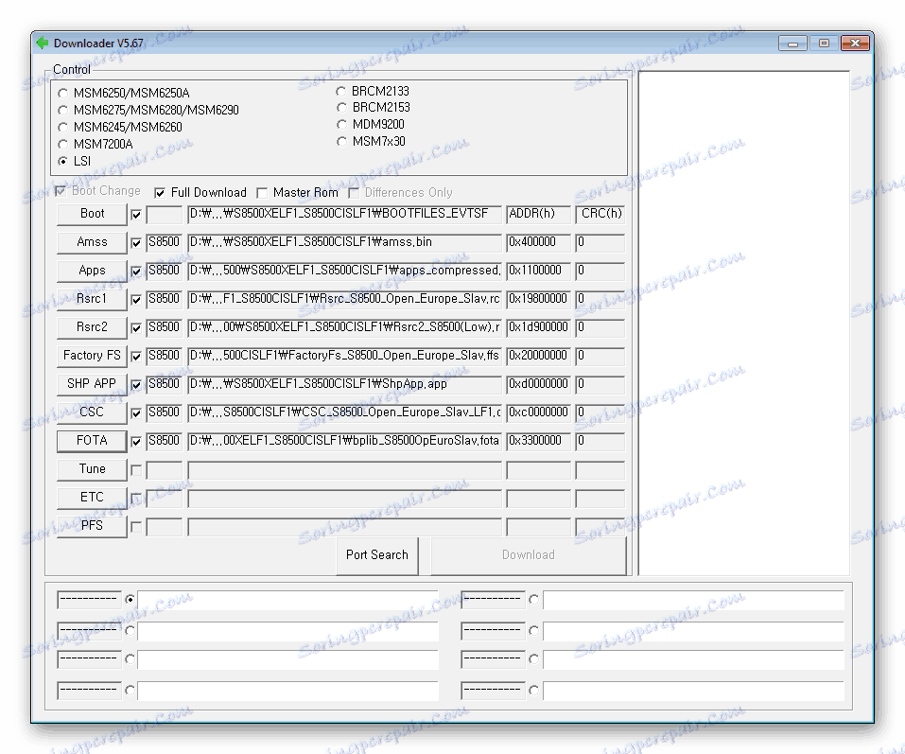The height and width of the screenshot is (754, 905).
Task: Click the FactoryFs_S8500 path field
Action: coord(344,356)
